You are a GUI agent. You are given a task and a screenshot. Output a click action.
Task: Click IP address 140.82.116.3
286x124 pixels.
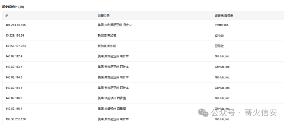point(14,98)
